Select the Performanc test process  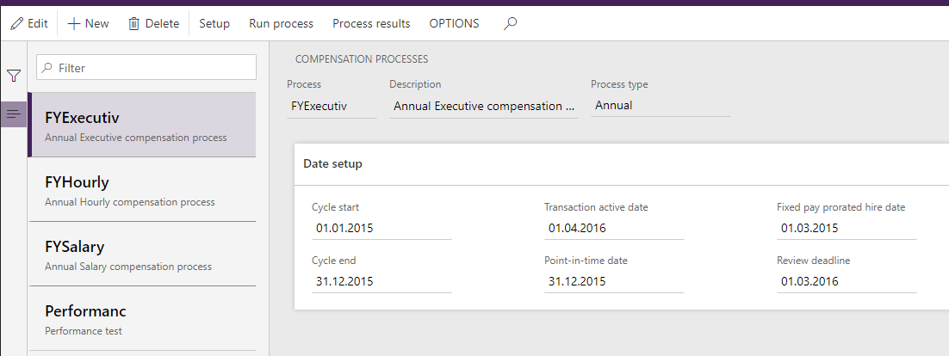142,319
